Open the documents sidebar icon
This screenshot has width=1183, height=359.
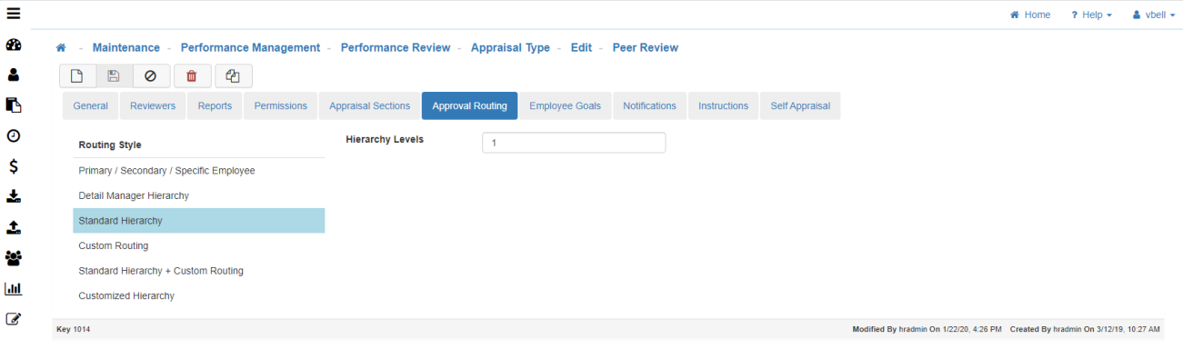(14, 105)
